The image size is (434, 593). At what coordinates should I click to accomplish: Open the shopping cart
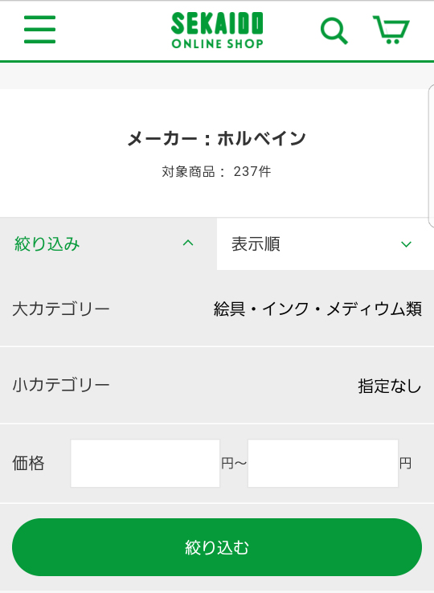[x=391, y=30]
